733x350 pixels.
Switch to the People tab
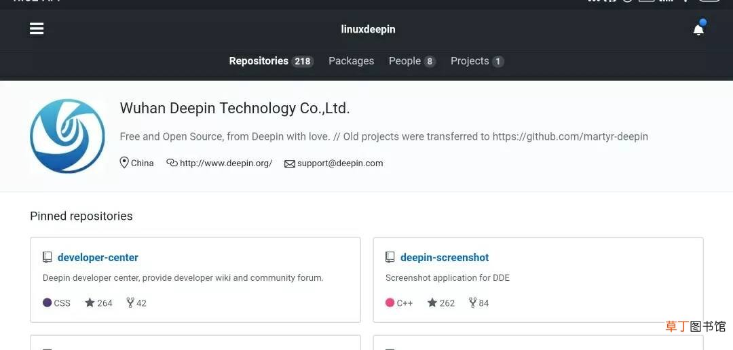[413, 61]
